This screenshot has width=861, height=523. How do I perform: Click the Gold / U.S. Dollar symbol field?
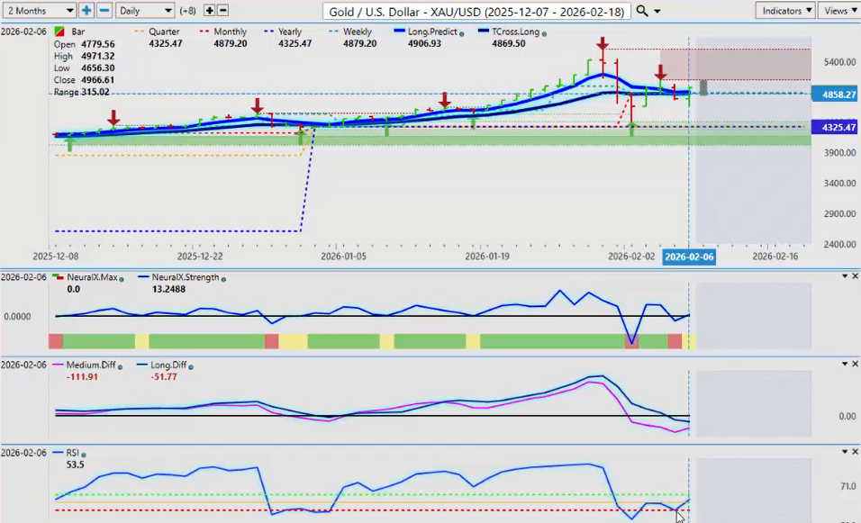click(x=477, y=11)
